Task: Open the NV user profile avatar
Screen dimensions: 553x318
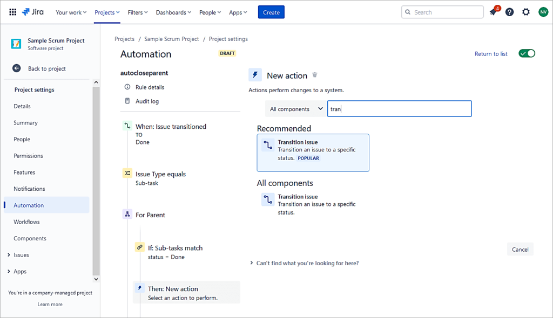Action: pyautogui.click(x=543, y=12)
